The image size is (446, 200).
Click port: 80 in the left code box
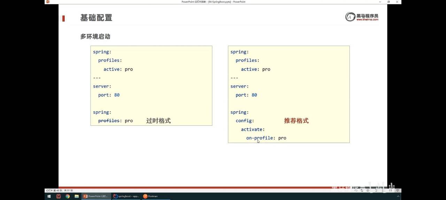point(109,95)
